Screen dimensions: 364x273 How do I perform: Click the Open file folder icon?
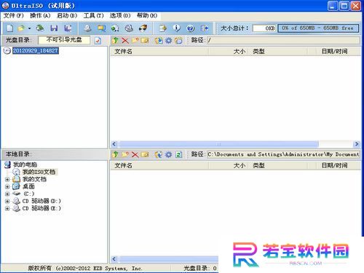(x=21, y=28)
